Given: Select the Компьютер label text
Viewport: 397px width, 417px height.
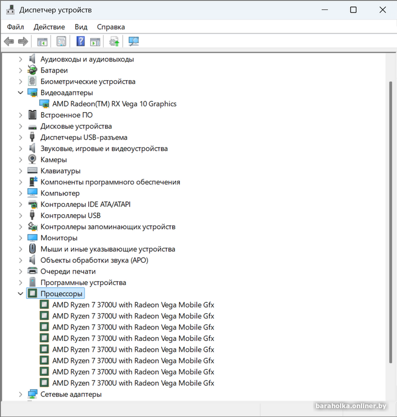Looking at the screenshot, I should 60,193.
